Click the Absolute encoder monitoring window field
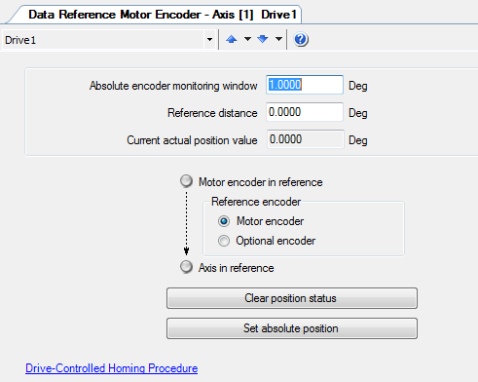Screen dimensions: 478x382 coord(305,85)
